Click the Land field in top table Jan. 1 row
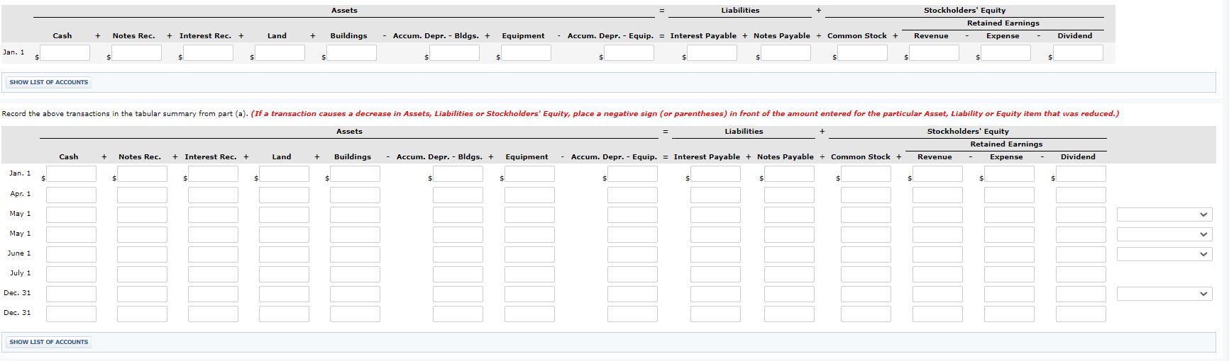The image size is (1229, 361). (x=280, y=52)
